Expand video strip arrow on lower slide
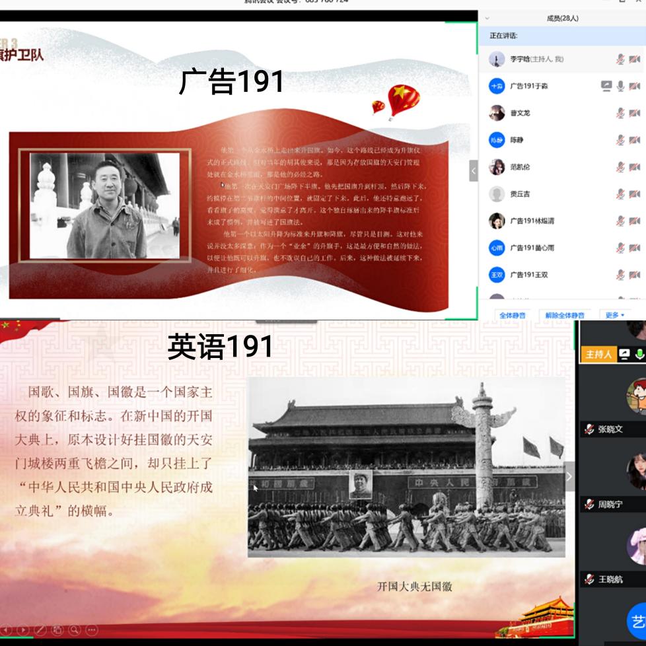The height and width of the screenshot is (646, 646). click(x=569, y=477)
